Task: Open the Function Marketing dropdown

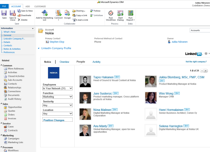Action: (x=57, y=97)
